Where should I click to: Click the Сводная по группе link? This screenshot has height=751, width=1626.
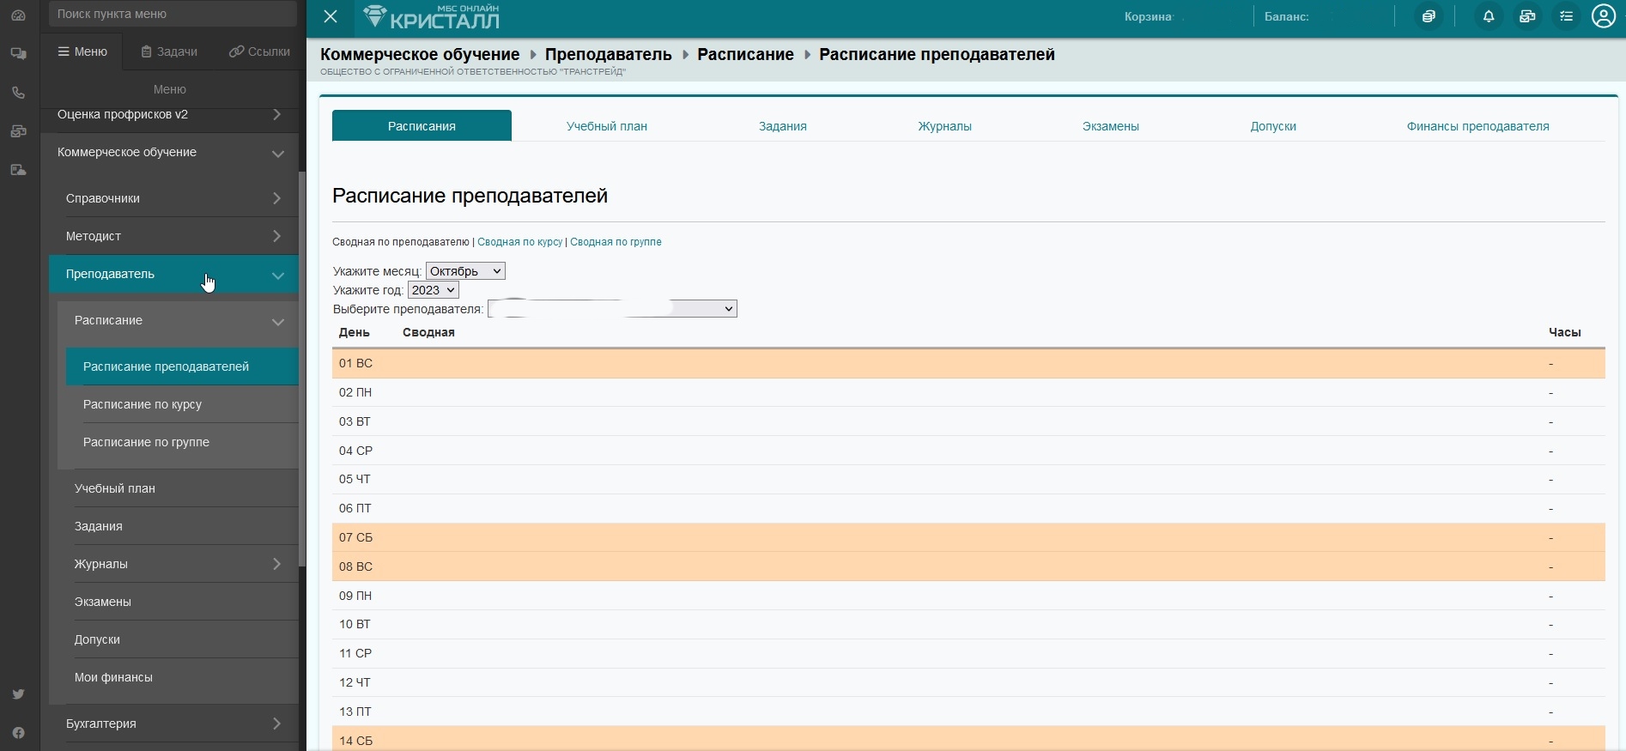616,242
